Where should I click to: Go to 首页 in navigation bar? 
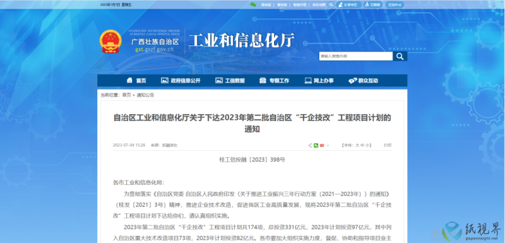tap(136, 80)
